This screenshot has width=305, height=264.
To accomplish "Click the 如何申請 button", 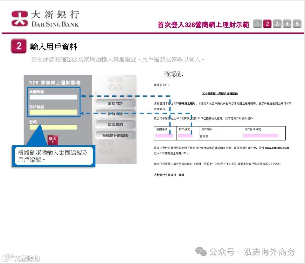I will (x=115, y=114).
